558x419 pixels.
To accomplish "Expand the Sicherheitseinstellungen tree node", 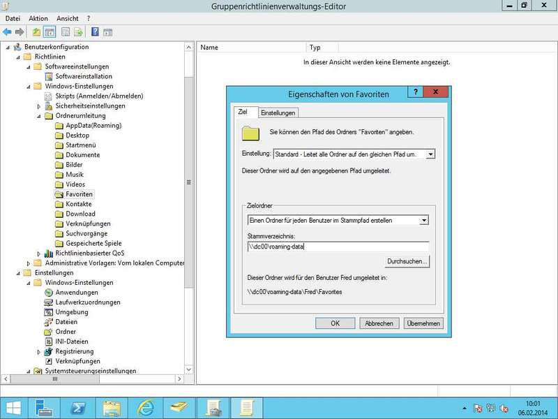I will 39,106.
